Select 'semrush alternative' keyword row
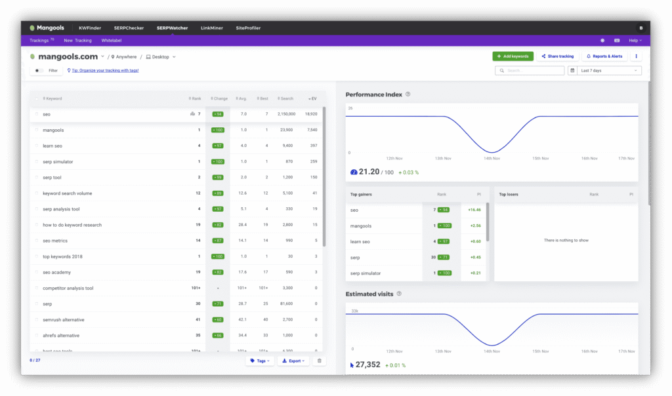672x396 pixels. (x=177, y=319)
